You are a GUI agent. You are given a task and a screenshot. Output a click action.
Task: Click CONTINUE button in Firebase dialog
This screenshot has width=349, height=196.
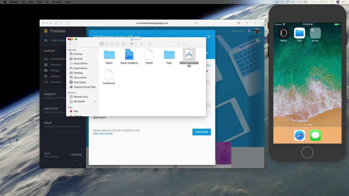click(x=201, y=132)
